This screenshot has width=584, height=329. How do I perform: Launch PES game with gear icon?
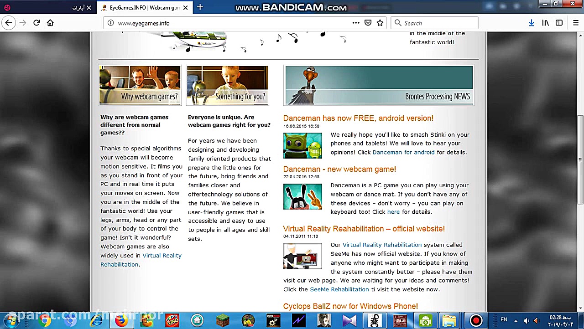click(x=273, y=320)
